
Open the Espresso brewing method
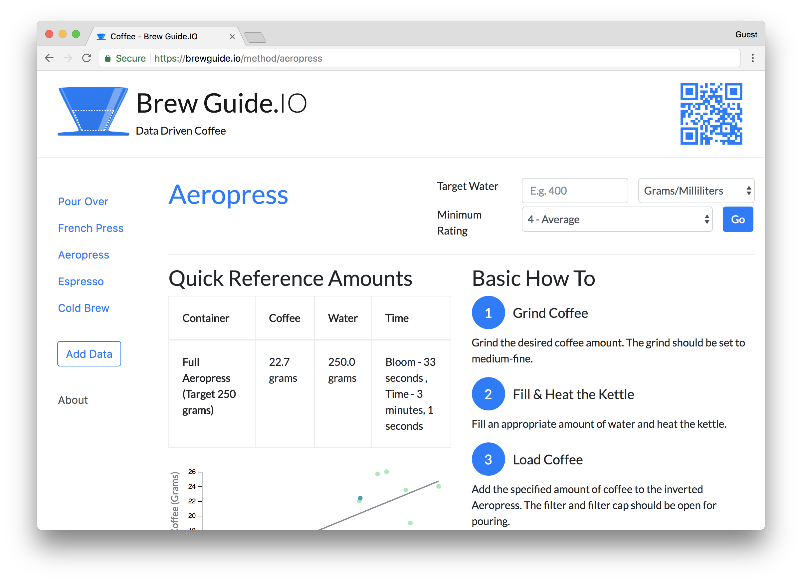(x=81, y=282)
